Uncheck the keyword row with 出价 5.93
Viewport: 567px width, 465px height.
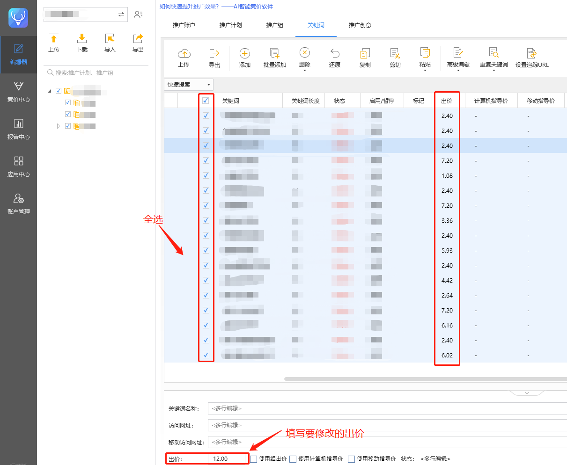pyautogui.click(x=206, y=250)
